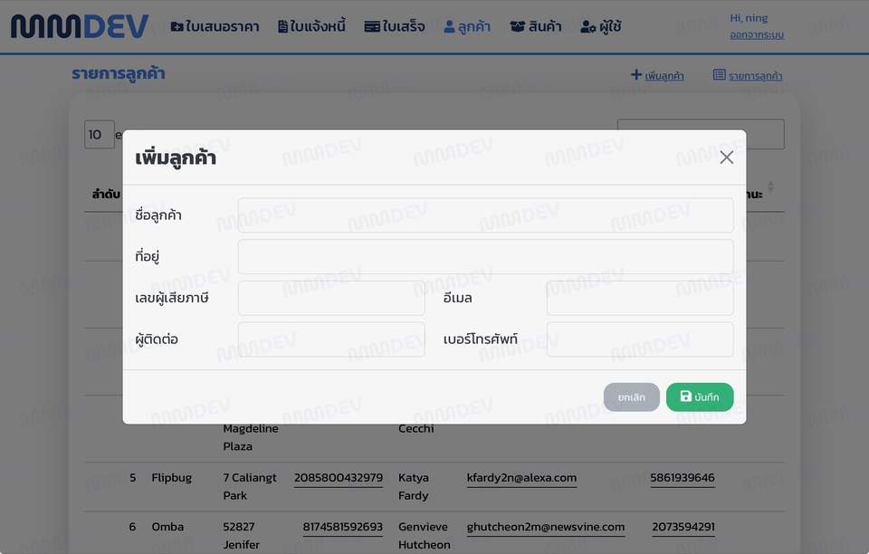Close the เพิ่มลูกค้า dialog with the X
This screenshot has width=869, height=554.
726,157
